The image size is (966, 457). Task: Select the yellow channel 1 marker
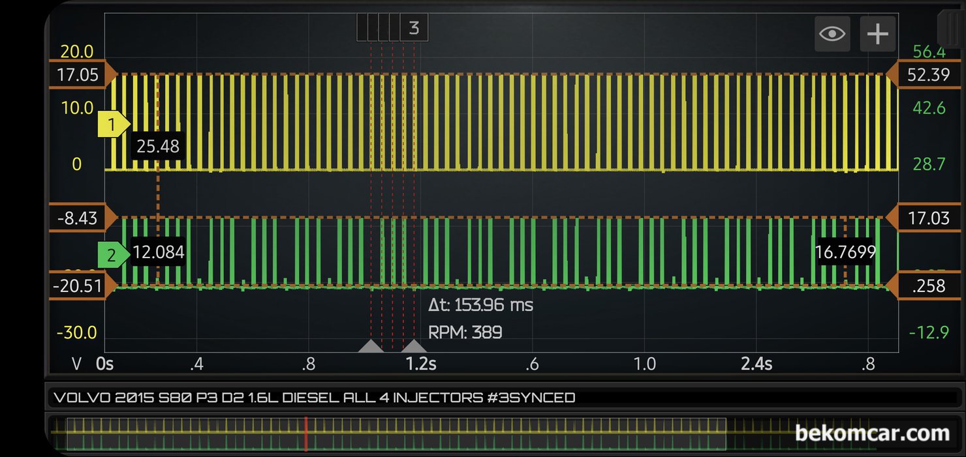click(113, 125)
